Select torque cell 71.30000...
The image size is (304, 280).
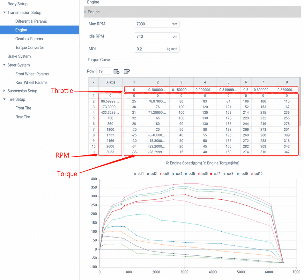158,113
